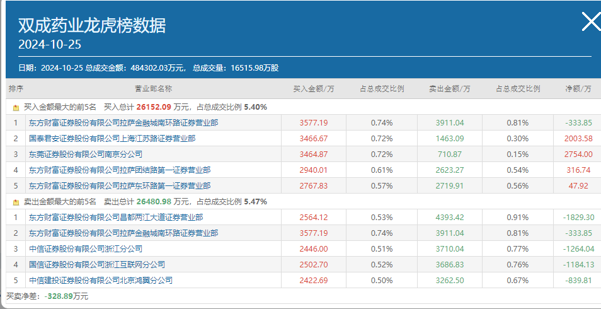601x309 pixels.
Task: Click the icon beside 卖出金额最大的前5名
Action: tap(16, 202)
